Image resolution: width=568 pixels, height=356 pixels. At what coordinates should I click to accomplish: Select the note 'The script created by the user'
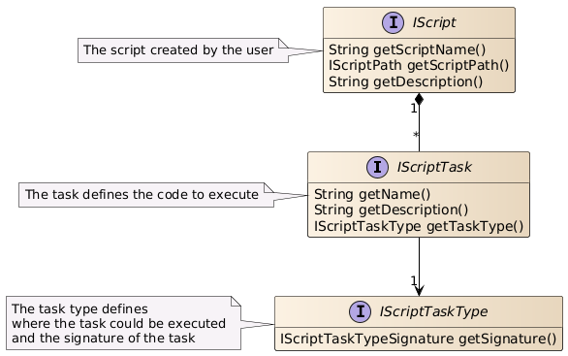pyautogui.click(x=183, y=50)
